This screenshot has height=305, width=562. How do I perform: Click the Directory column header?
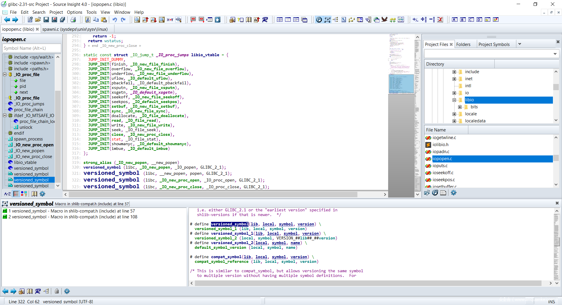(x=459, y=64)
